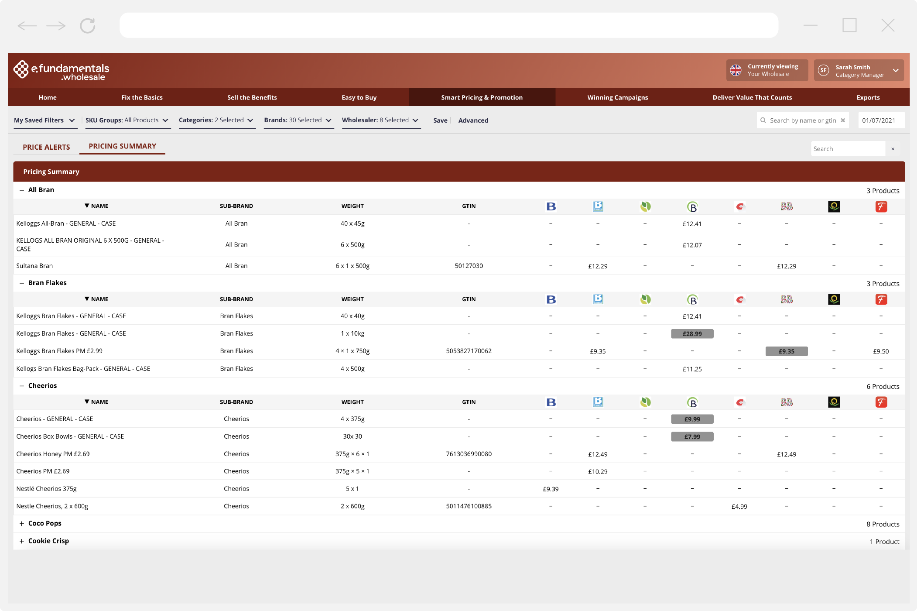Expand the Cookie Crisp group
The height and width of the screenshot is (611, 917).
(22, 541)
